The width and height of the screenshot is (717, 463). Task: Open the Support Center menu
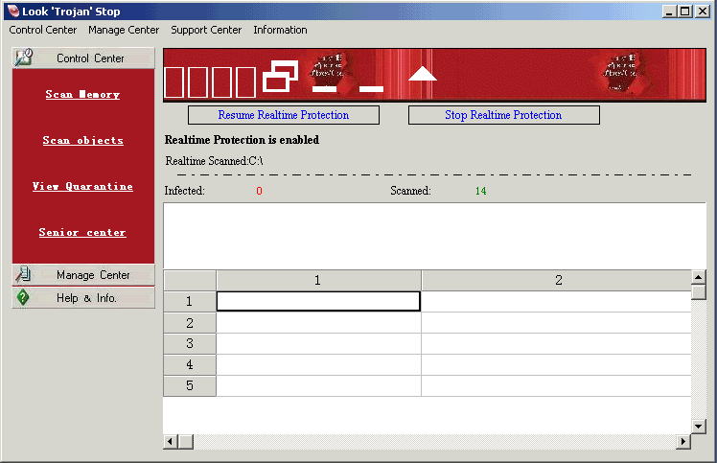pos(206,30)
